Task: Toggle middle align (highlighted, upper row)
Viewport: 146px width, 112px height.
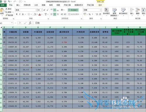Action: [x=55, y=10]
